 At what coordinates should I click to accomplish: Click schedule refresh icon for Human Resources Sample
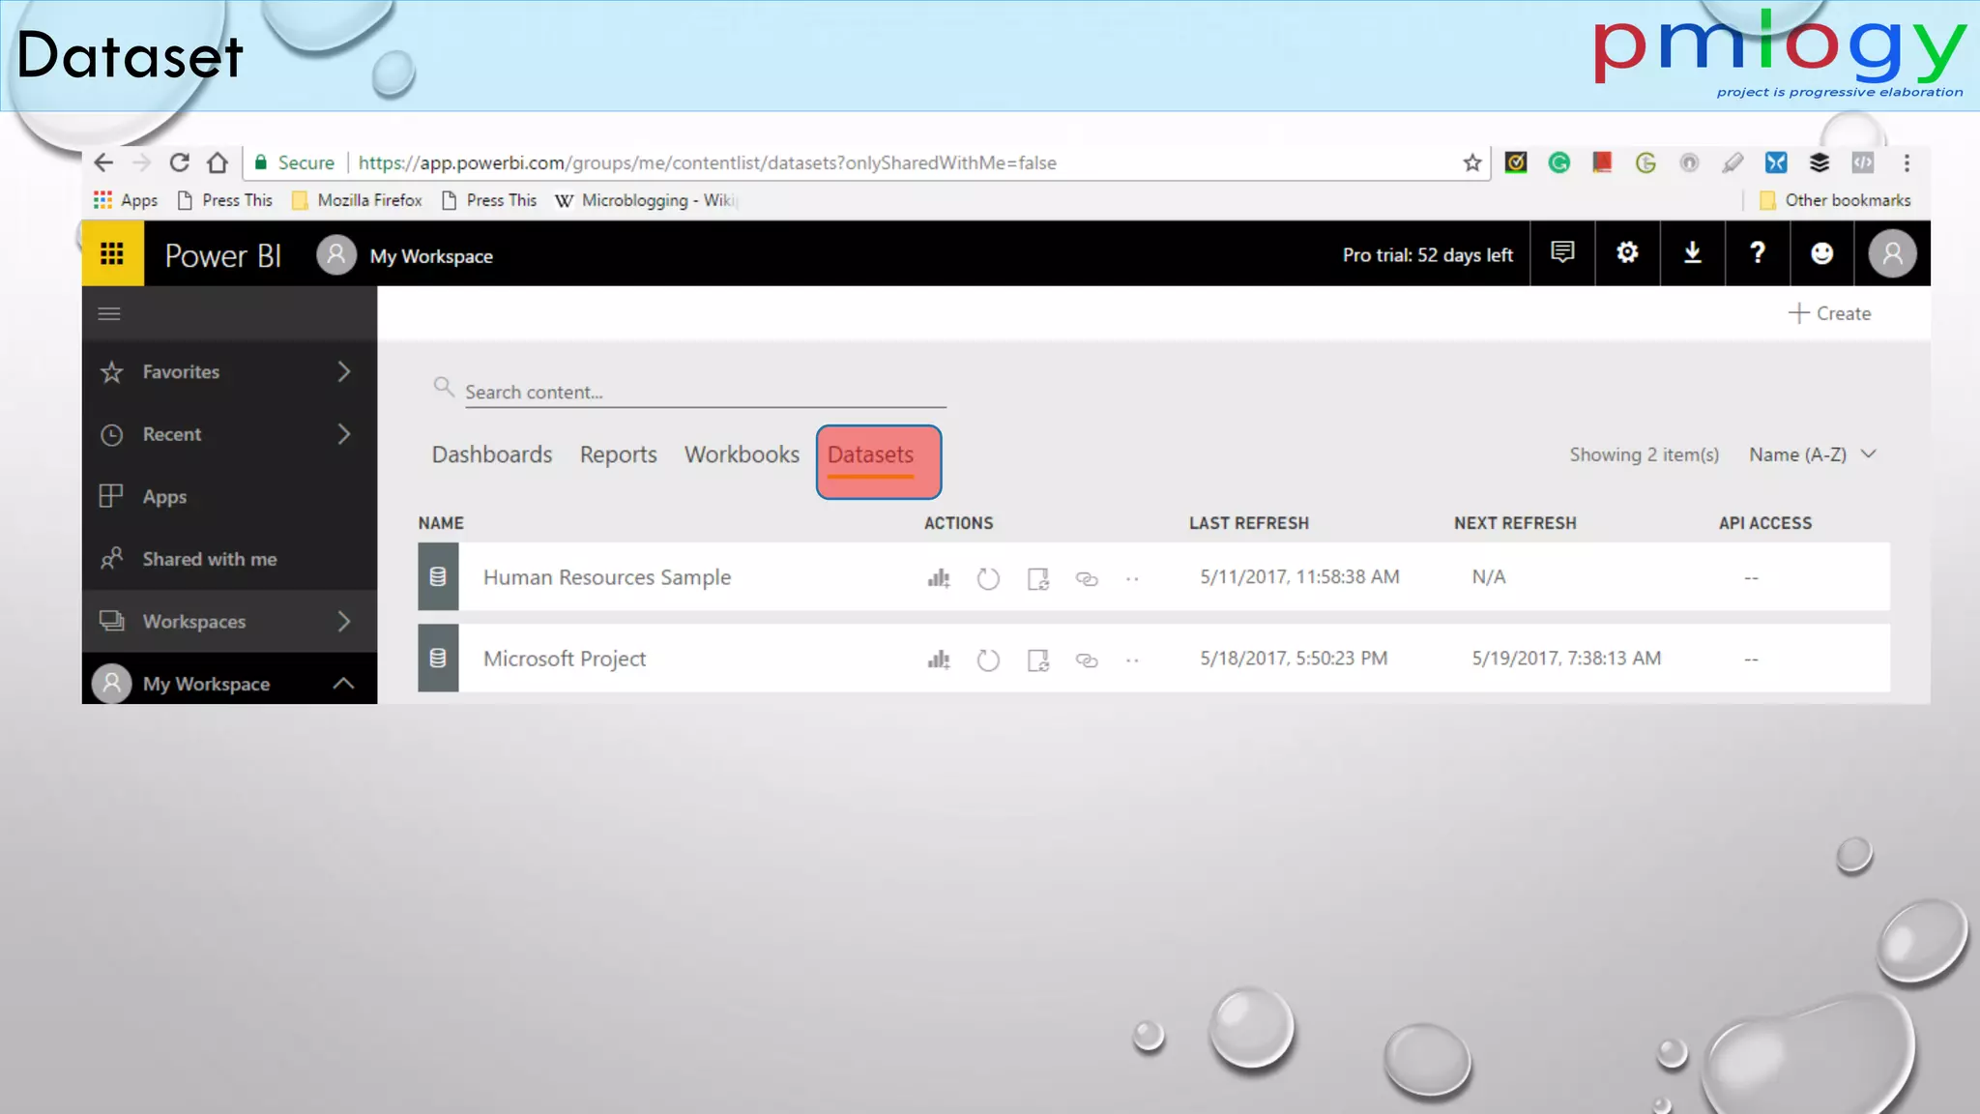[x=1037, y=578]
